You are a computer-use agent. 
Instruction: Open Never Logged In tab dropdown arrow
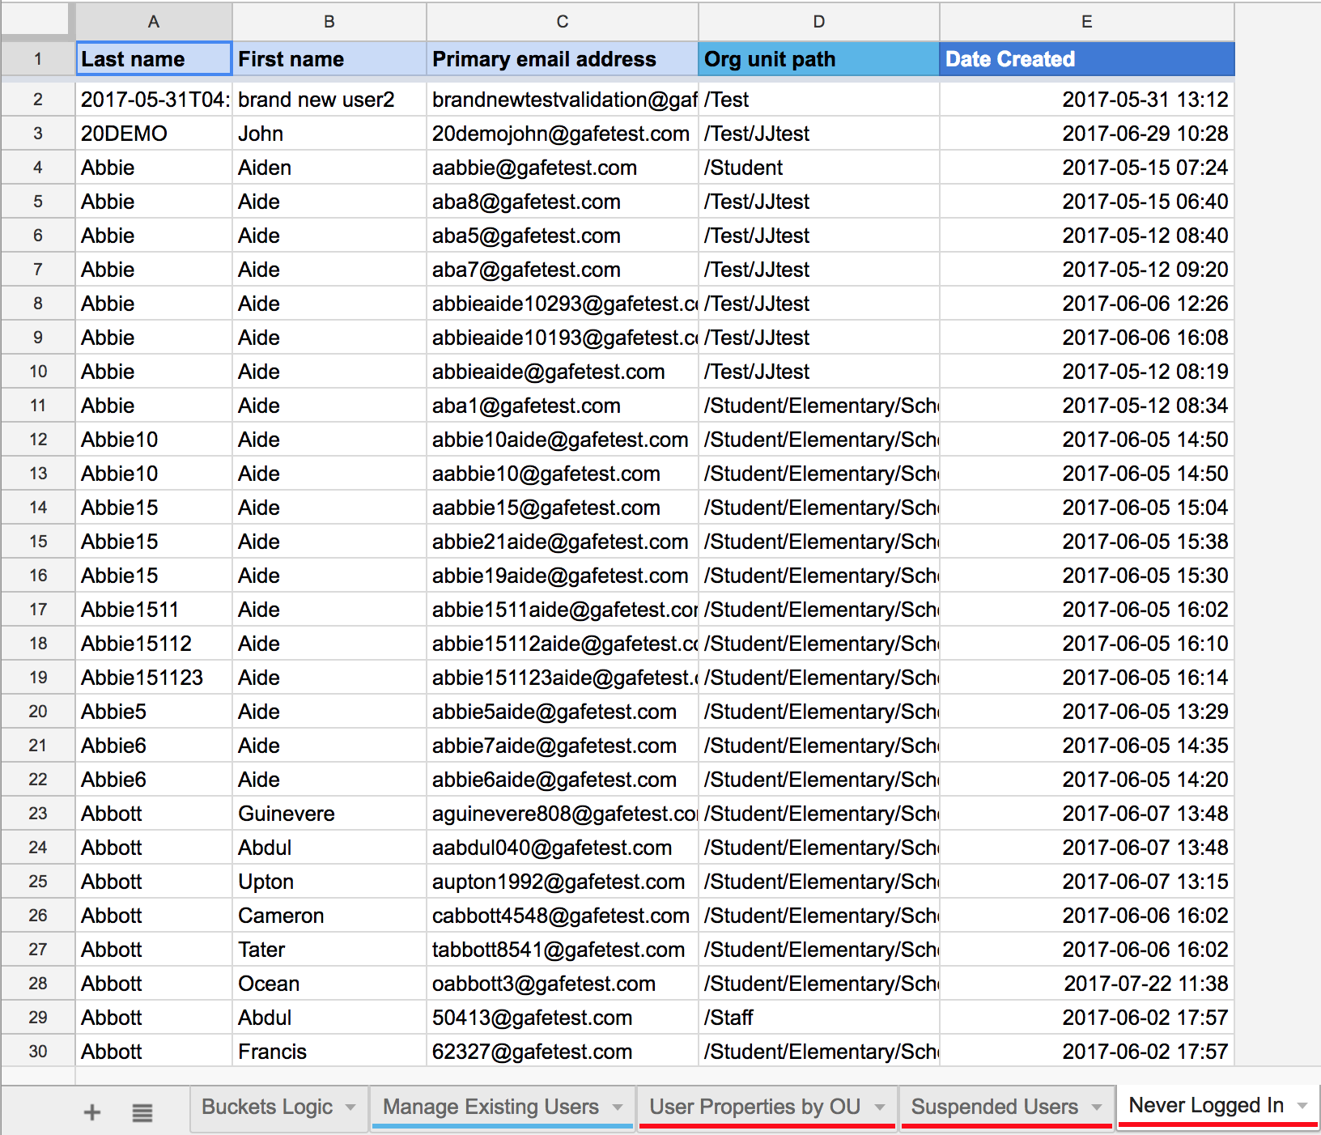tap(1302, 1105)
